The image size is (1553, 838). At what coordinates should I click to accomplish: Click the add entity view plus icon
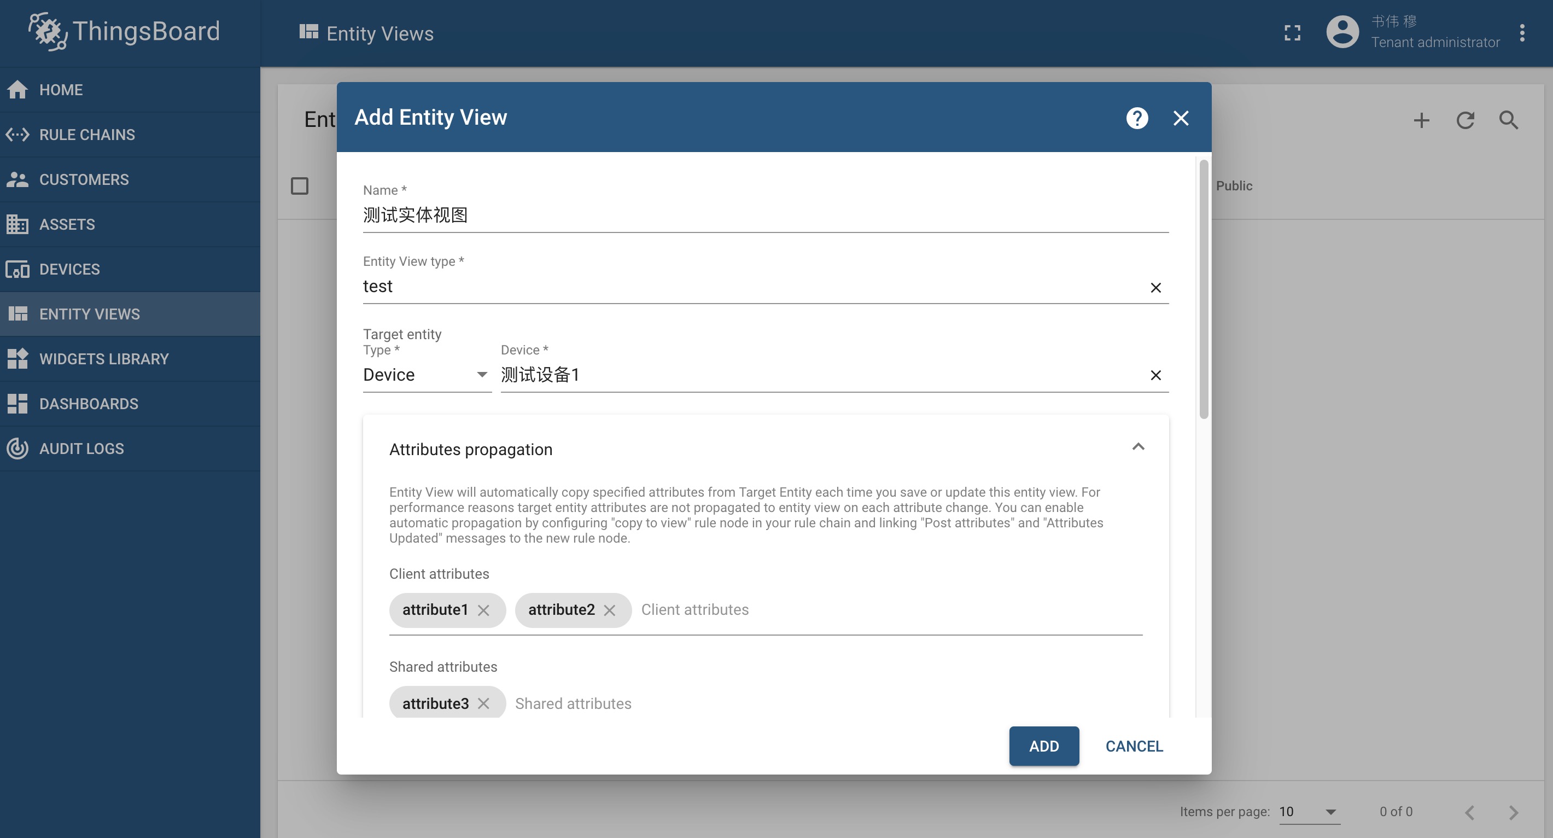[1421, 120]
